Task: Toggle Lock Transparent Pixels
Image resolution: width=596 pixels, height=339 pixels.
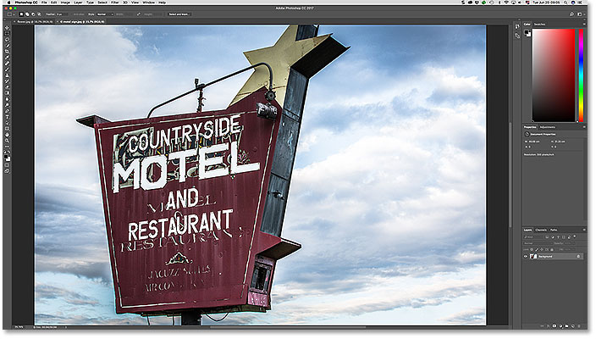Action: [533, 250]
